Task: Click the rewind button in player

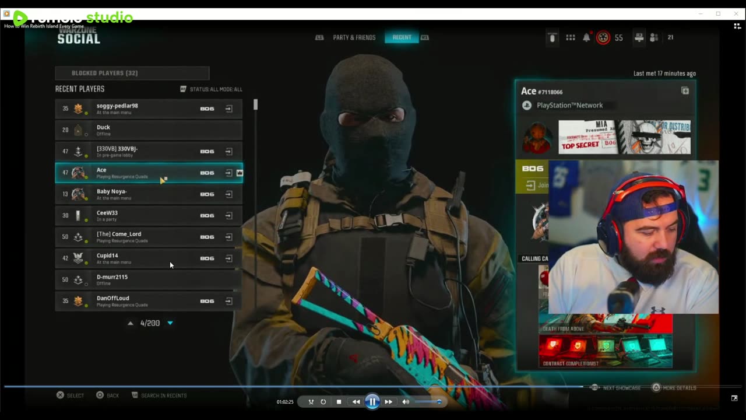Action: pos(356,401)
